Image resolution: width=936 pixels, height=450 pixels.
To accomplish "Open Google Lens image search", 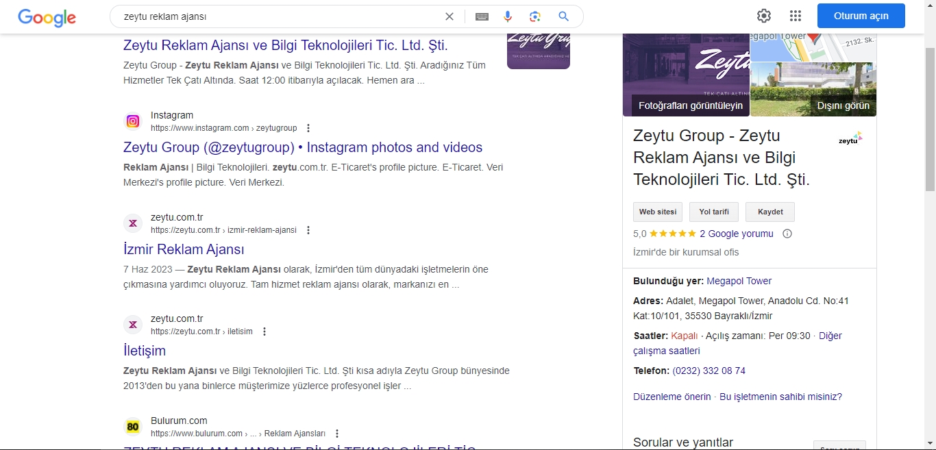I will (535, 16).
